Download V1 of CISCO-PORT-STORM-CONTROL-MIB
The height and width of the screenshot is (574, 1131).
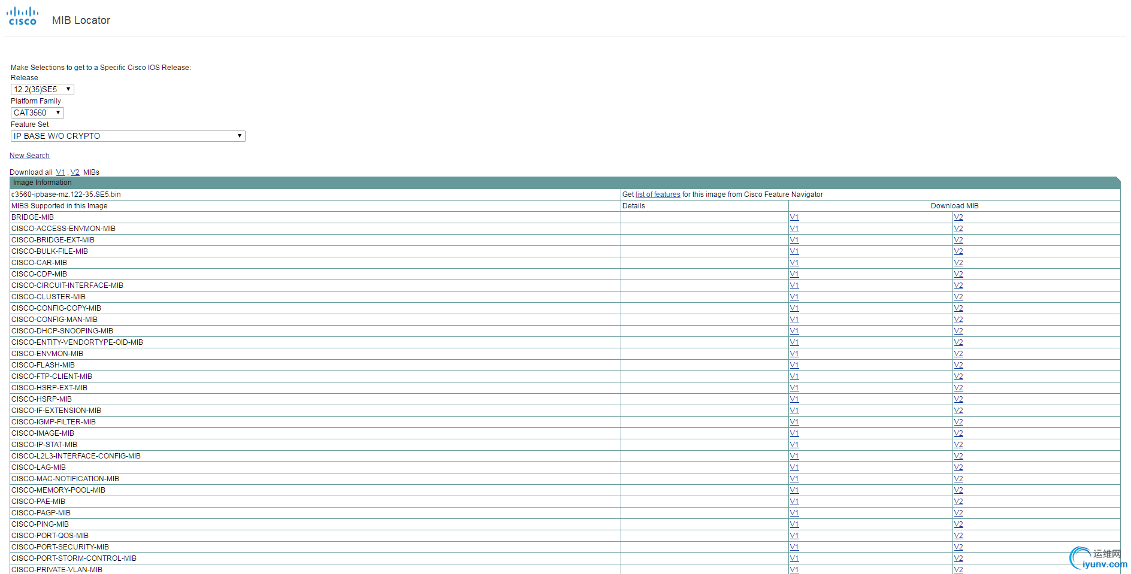point(794,558)
